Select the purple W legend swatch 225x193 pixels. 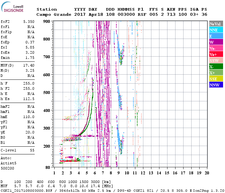pos(216,42)
